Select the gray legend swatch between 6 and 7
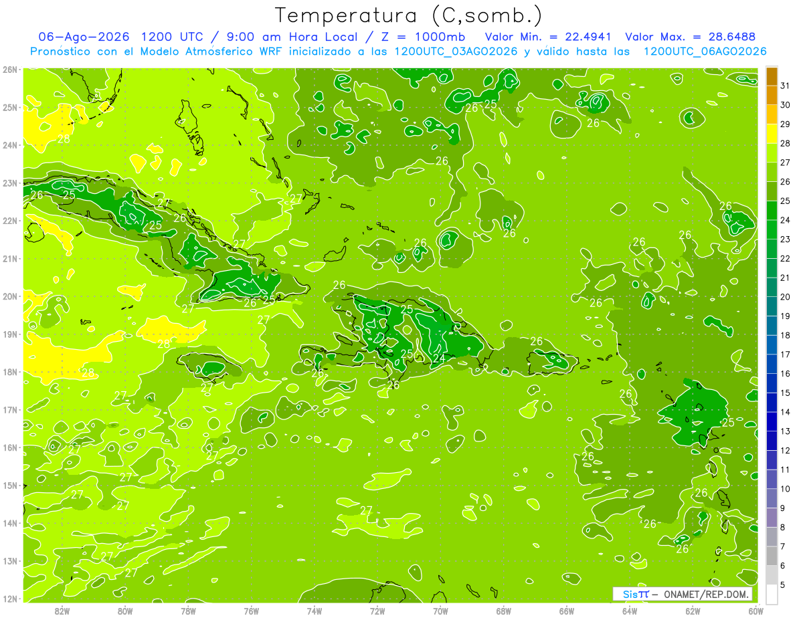The width and height of the screenshot is (803, 620). pyautogui.click(x=772, y=556)
